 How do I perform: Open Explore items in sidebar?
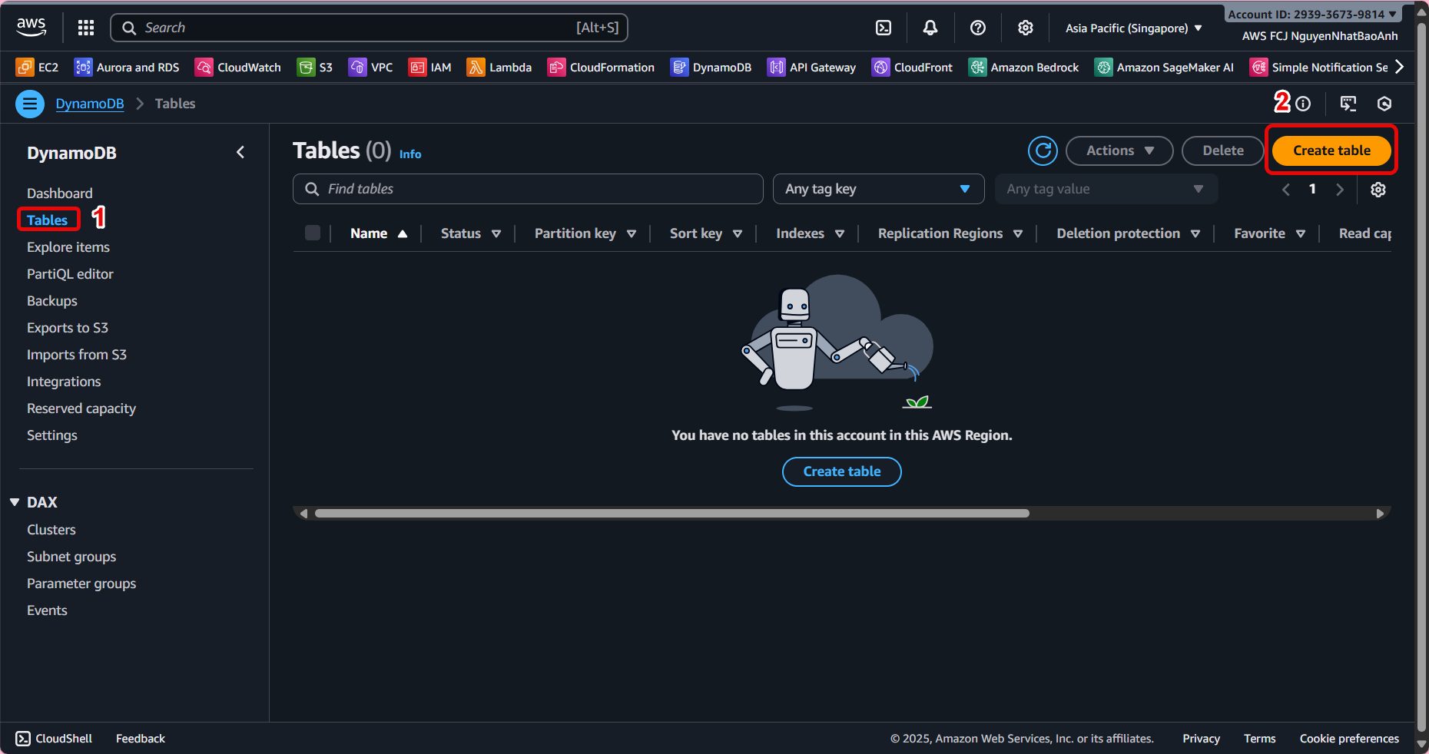(68, 247)
